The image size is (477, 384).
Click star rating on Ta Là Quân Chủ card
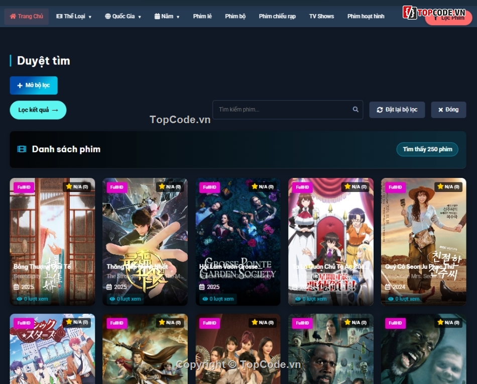[x=355, y=186]
